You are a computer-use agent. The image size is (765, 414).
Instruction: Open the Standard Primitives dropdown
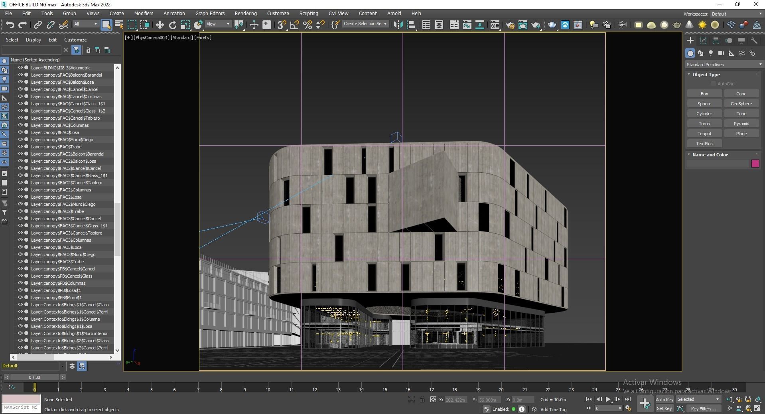coord(724,65)
